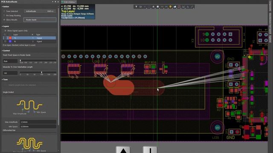Click the place string icon in Active Bar
Viewport: 273px width, 153px height.
[x=188, y=7]
